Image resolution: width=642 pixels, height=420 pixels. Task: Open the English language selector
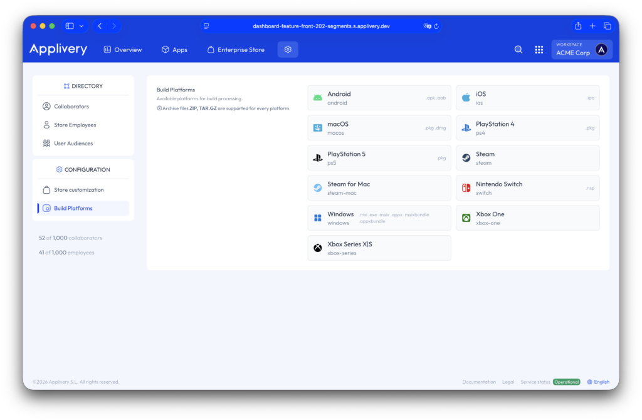click(598, 382)
